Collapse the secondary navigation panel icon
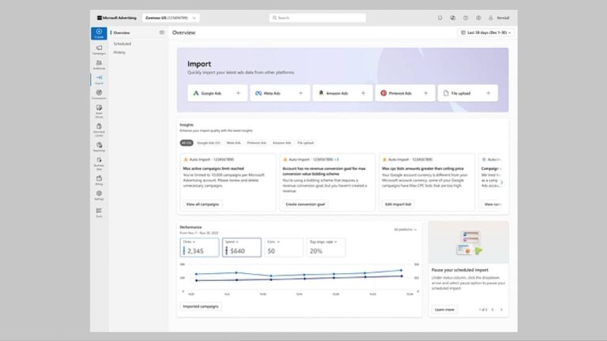 coord(162,32)
